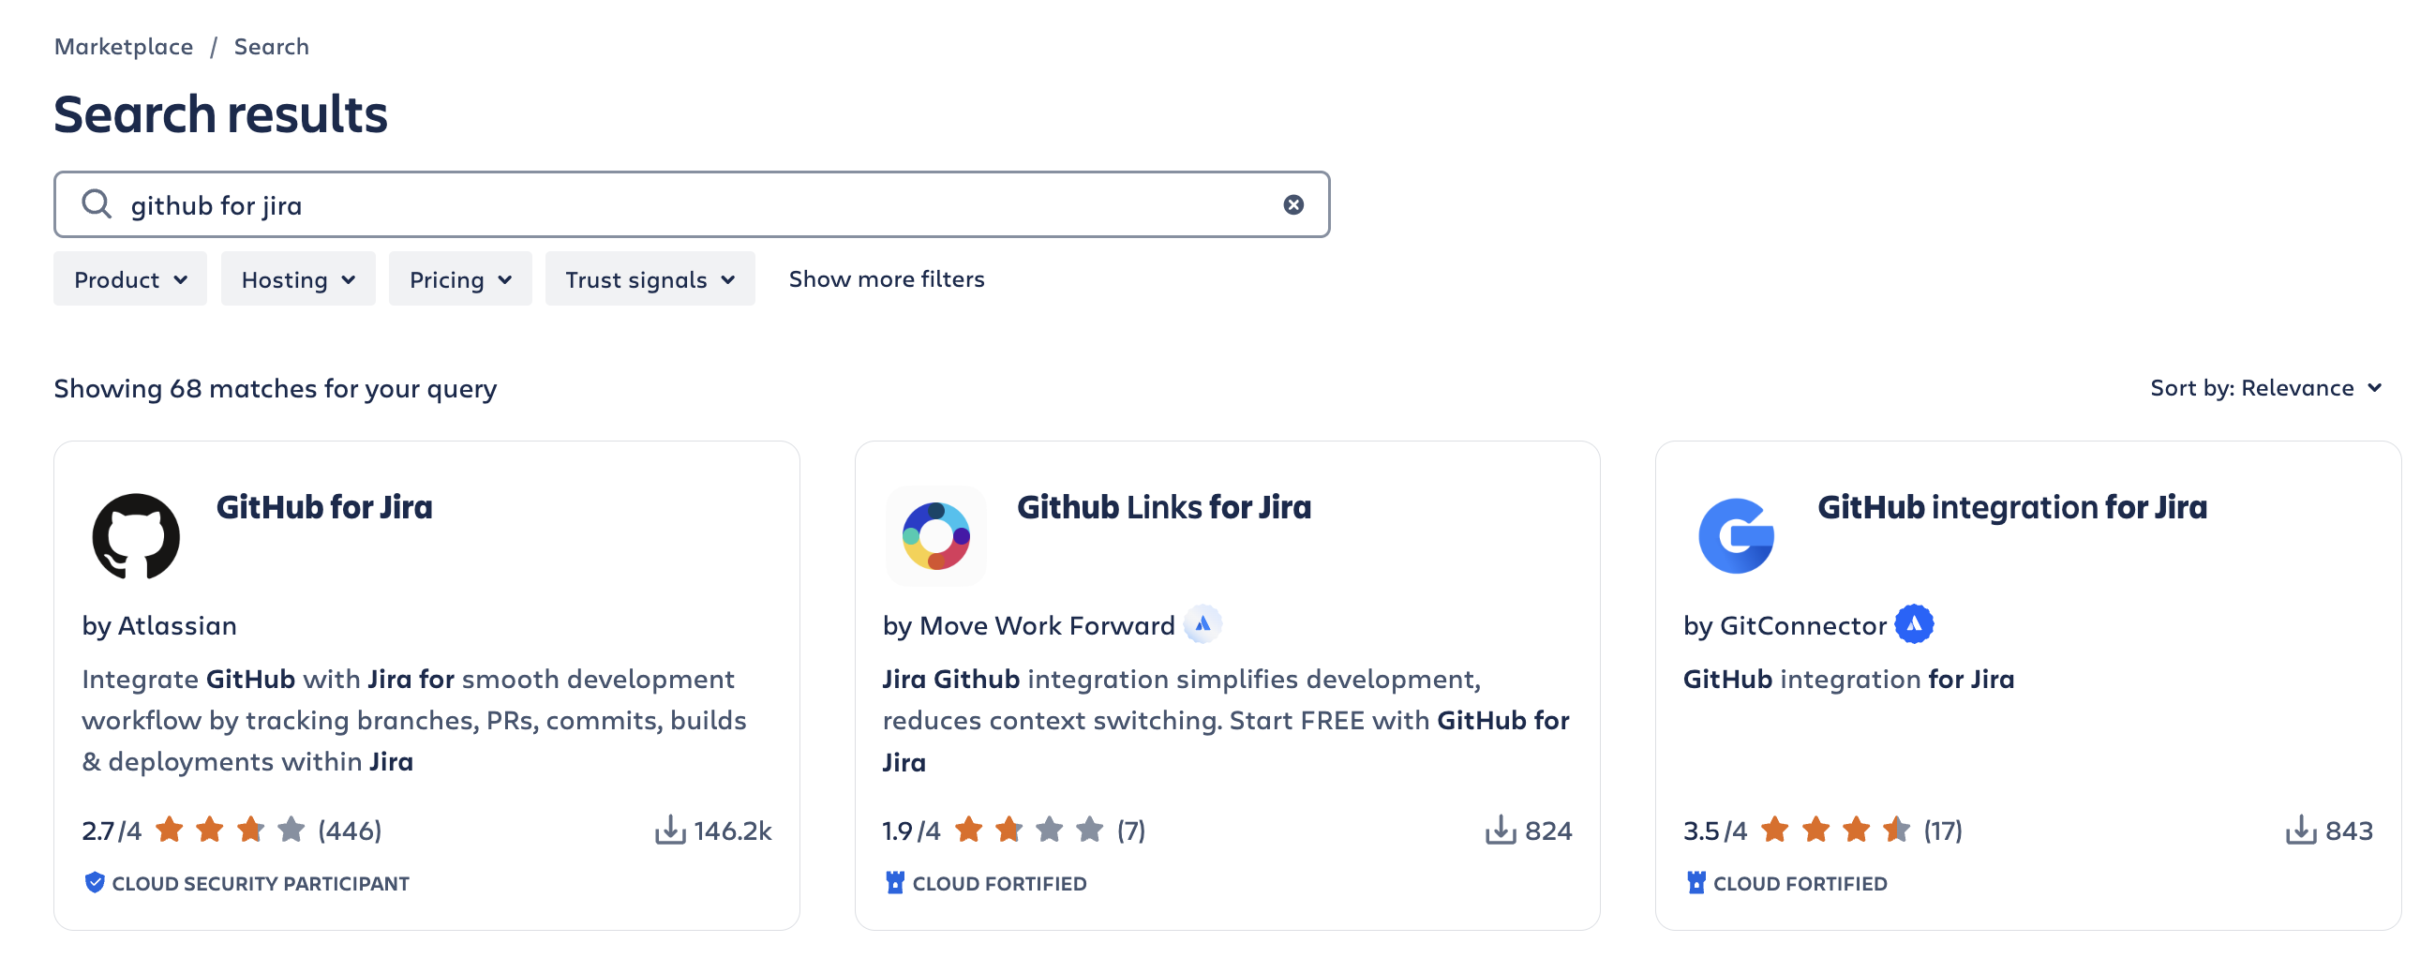Viewport: 2435px width, 958px height.
Task: Open the Trust signals dropdown
Action: coord(650,278)
